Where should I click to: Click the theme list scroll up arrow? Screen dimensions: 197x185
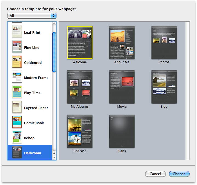click(54, 153)
